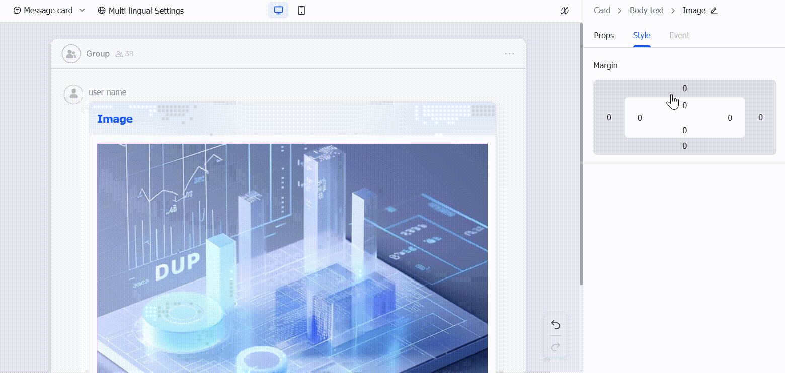Edit the inner right padding value
785x373 pixels.
[x=730, y=118]
